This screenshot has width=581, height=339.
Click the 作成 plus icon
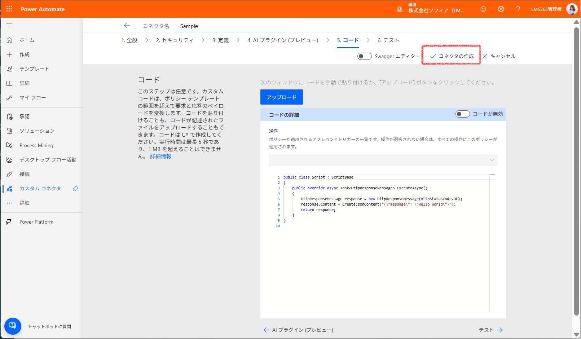point(10,54)
